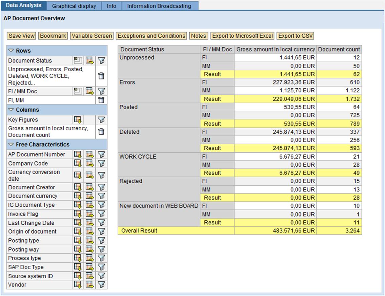This screenshot has height=296, width=385.
Task: Add Vendor to the columns drilldown
Action: [x=89, y=285]
